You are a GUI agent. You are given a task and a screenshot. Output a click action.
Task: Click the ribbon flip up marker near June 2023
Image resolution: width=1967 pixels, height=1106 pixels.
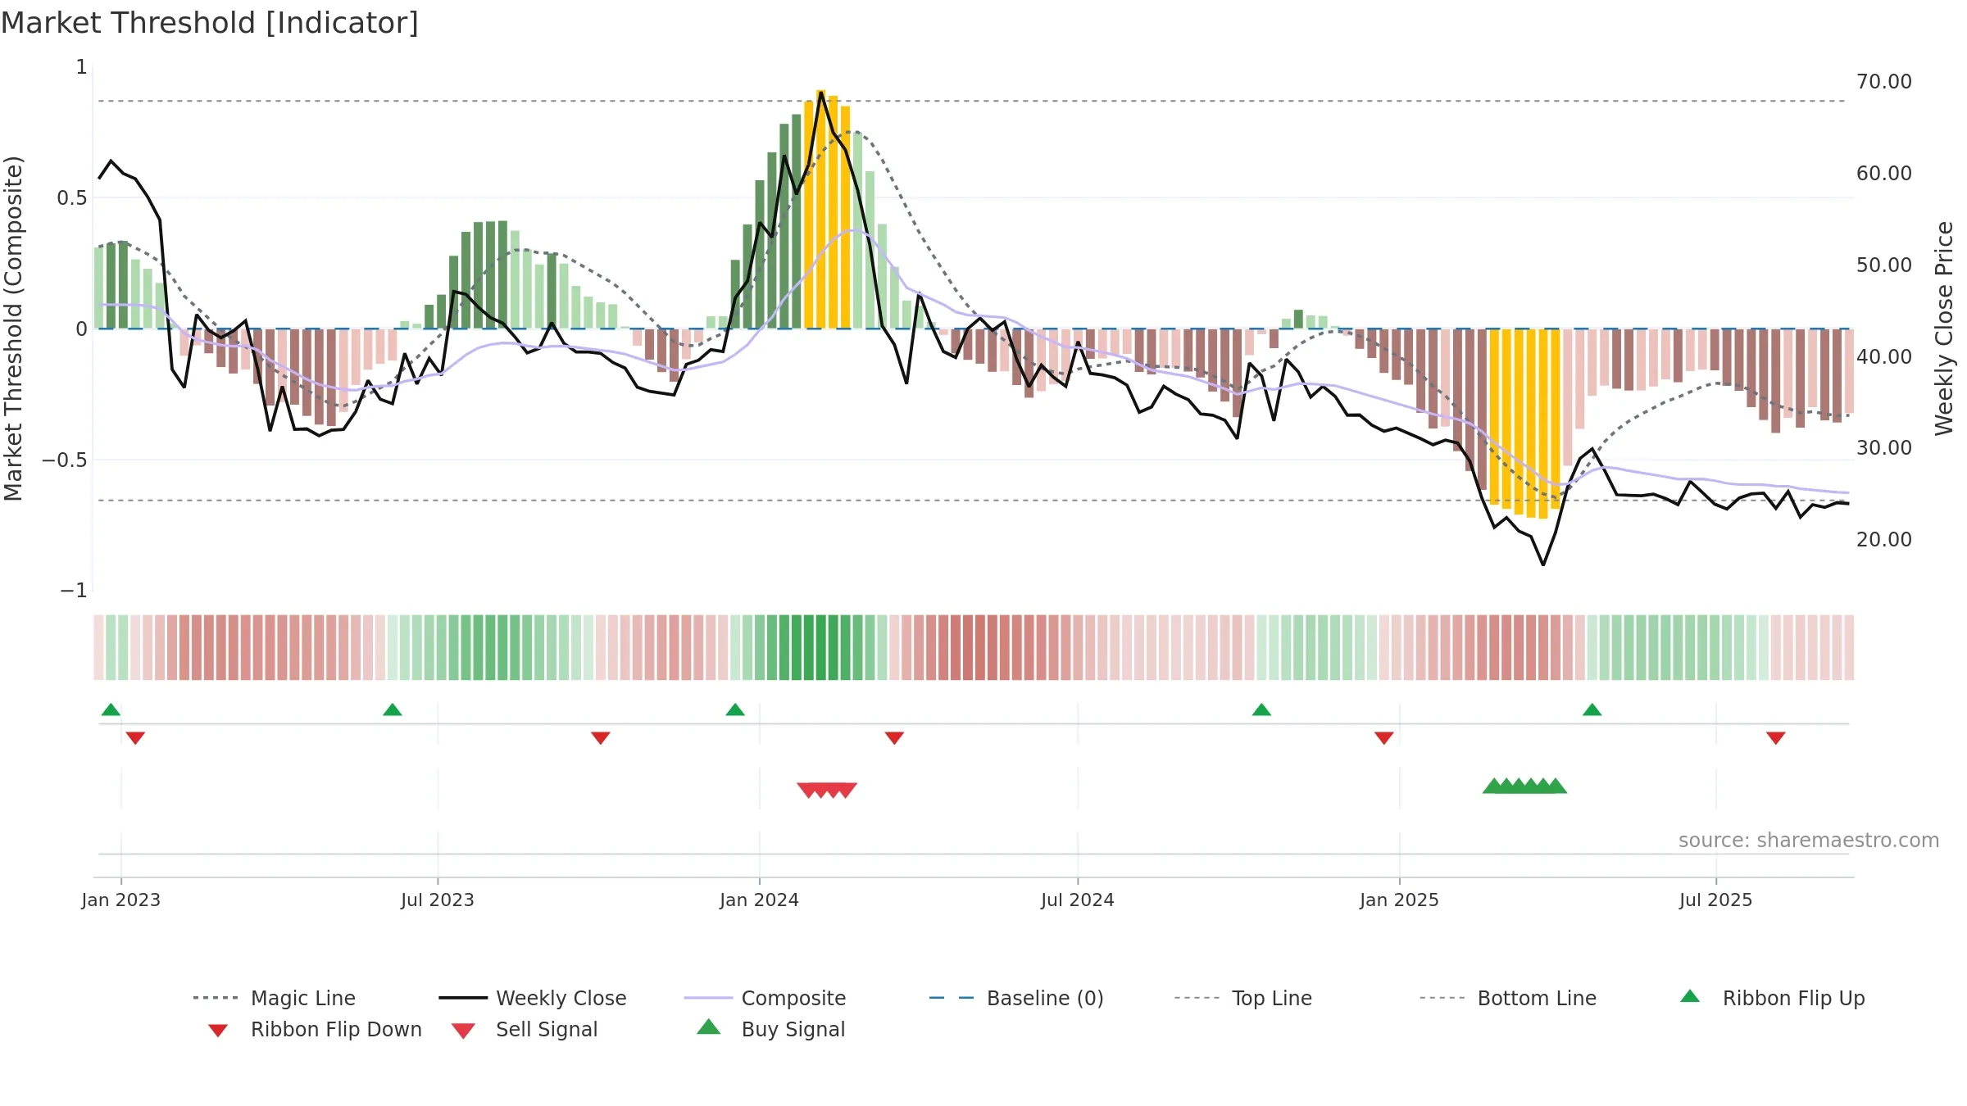(x=393, y=709)
